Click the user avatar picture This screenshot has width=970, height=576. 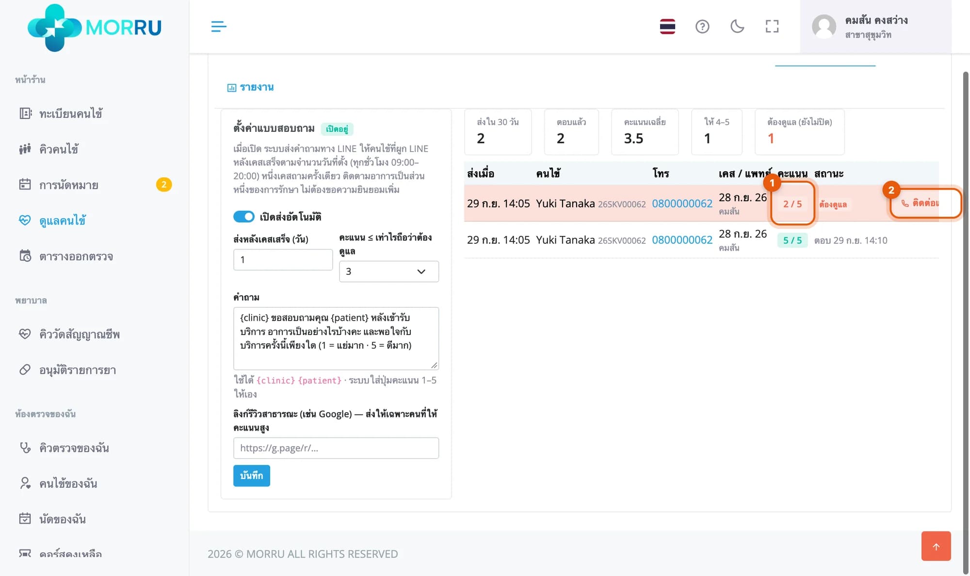(x=824, y=26)
